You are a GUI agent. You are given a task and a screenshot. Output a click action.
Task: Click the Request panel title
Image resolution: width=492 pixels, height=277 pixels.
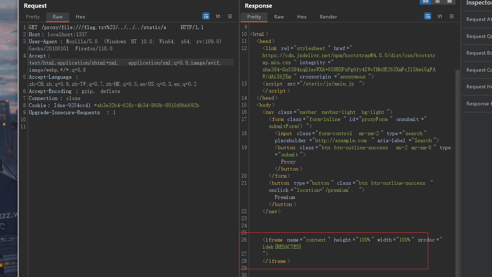(35, 6)
